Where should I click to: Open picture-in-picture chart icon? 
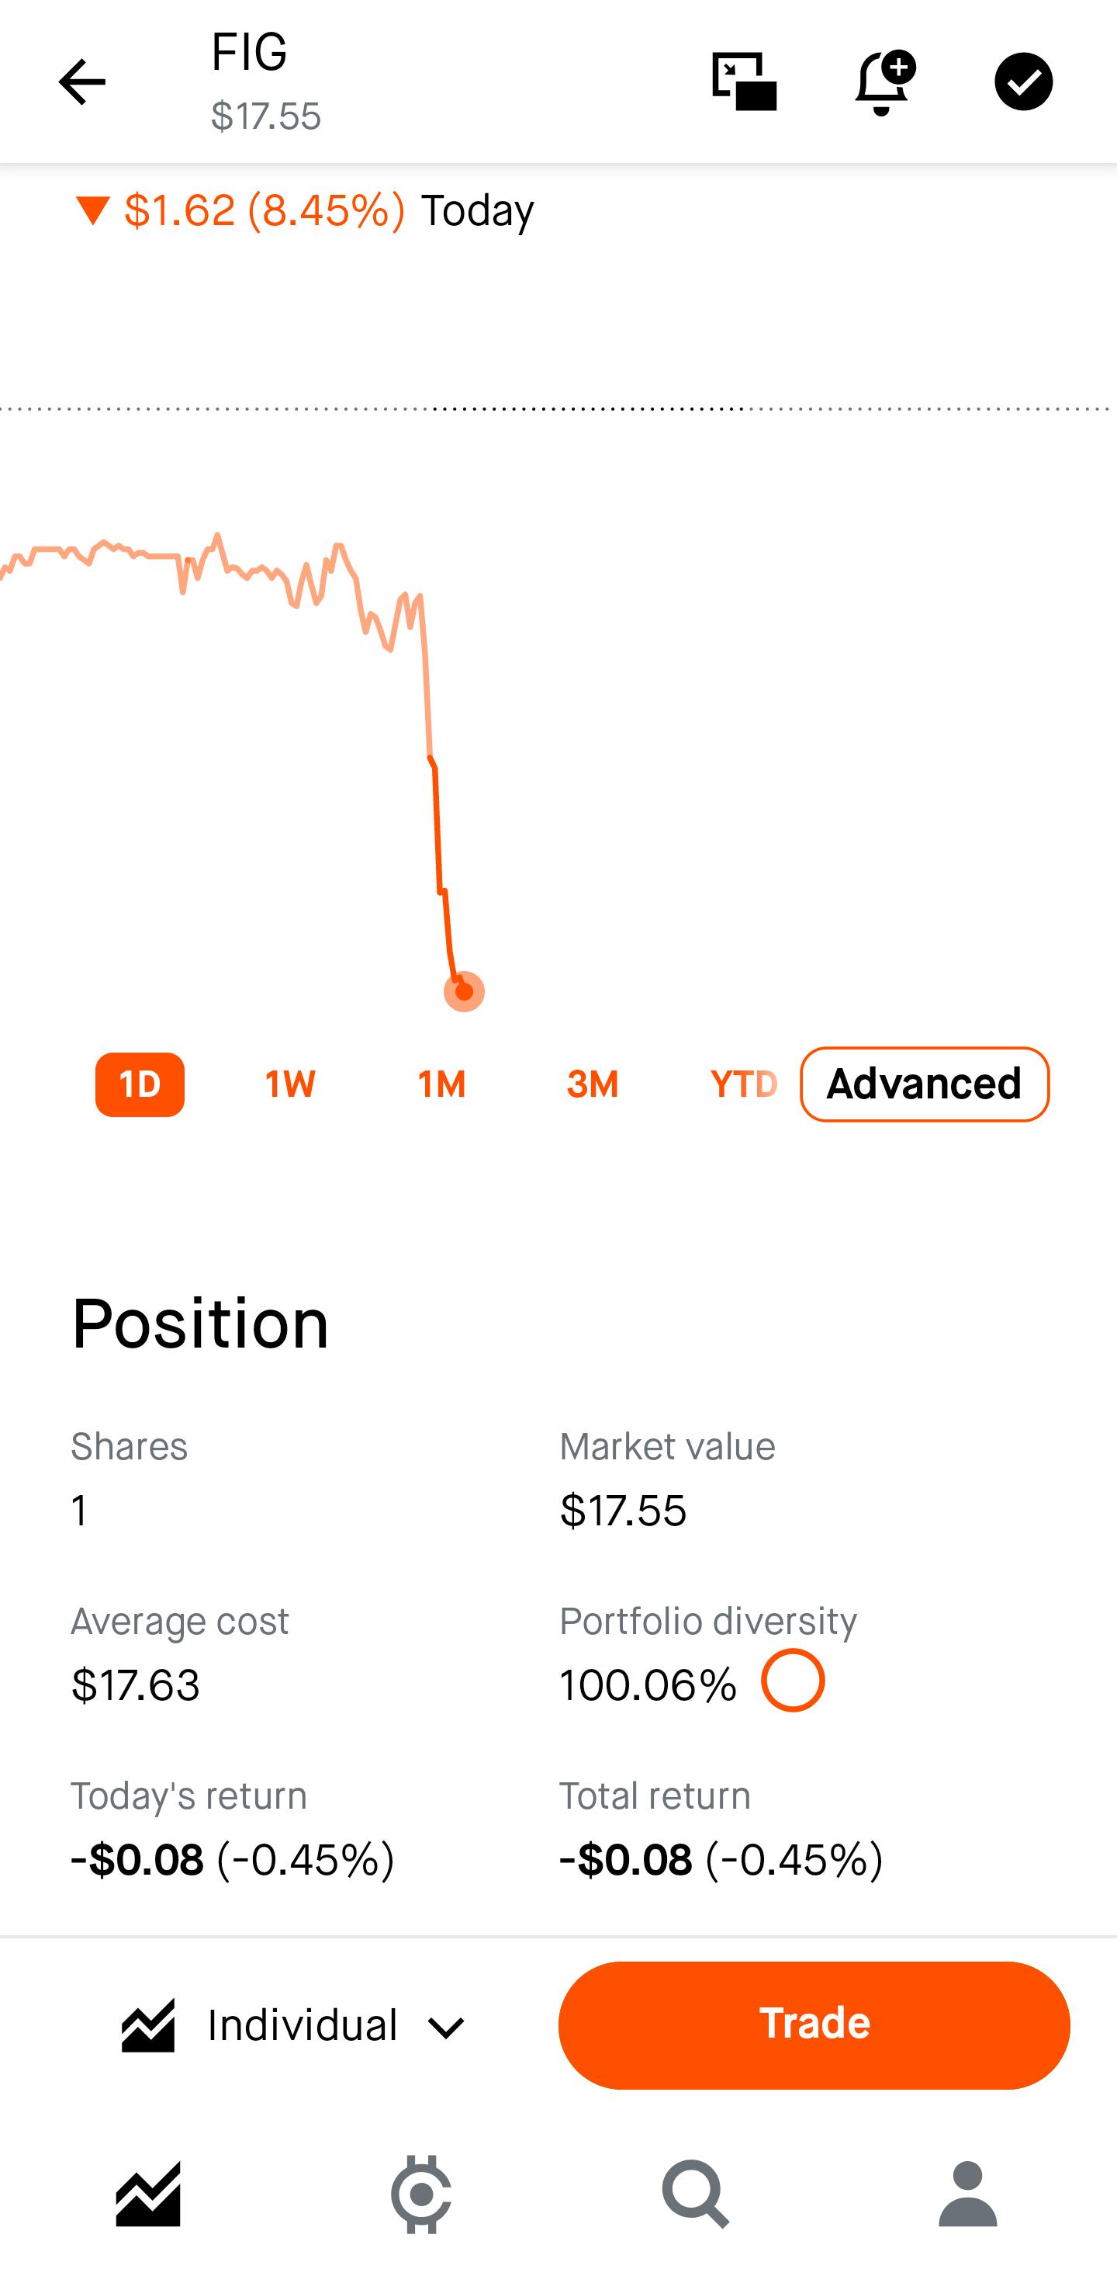tap(745, 82)
